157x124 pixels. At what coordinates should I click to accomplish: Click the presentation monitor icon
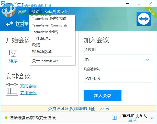tap(13, 53)
